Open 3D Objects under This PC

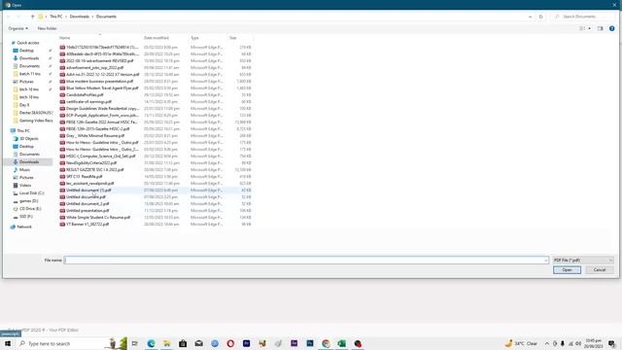click(29, 138)
